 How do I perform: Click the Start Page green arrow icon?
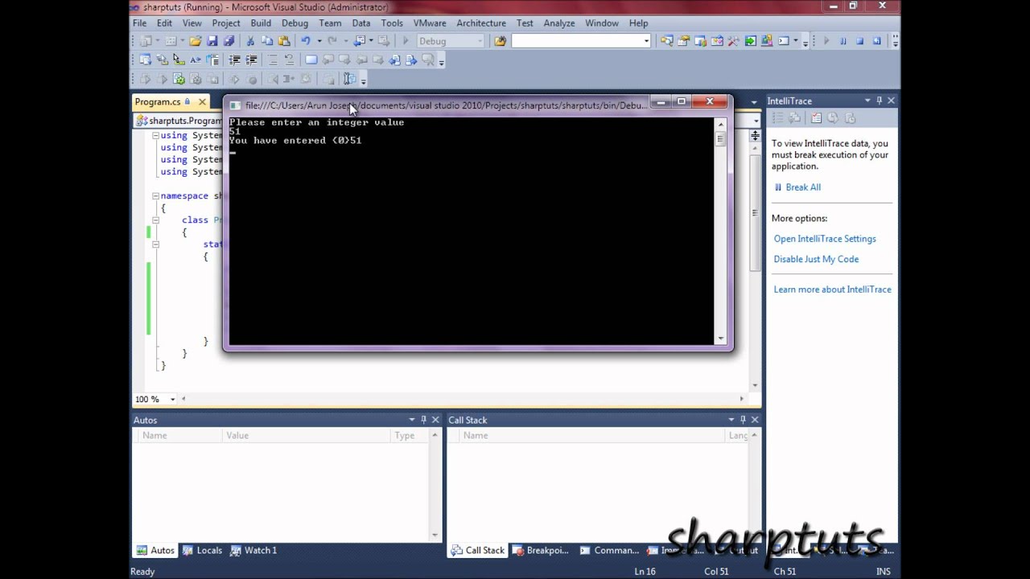750,41
